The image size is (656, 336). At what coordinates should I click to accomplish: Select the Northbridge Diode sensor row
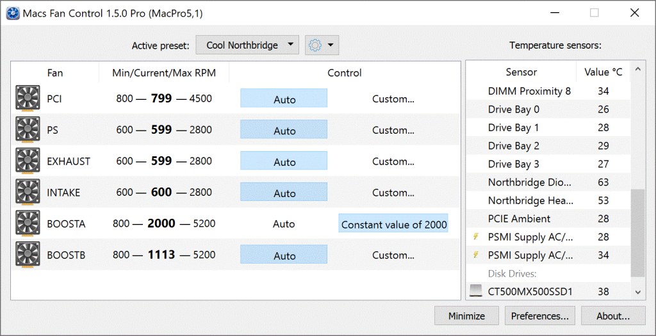pyautogui.click(x=529, y=182)
